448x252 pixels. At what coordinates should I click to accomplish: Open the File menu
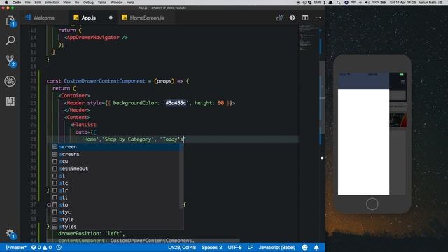pyautogui.click(x=28, y=3)
